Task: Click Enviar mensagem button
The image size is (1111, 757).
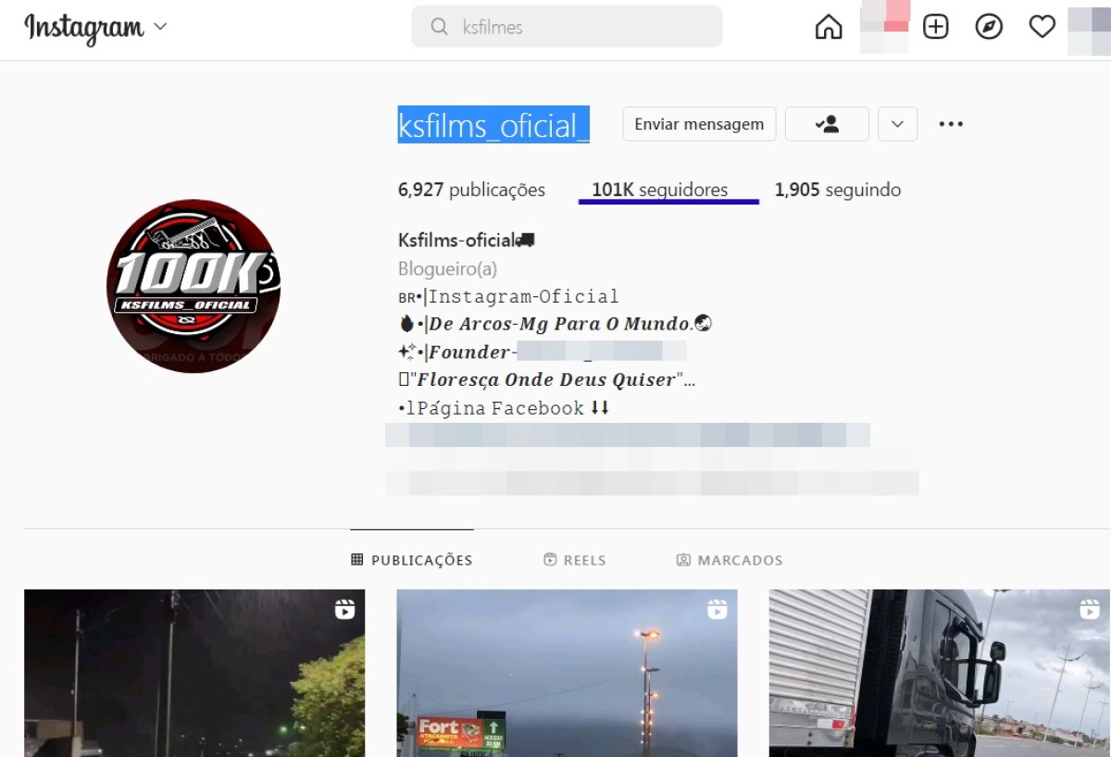Action: coord(699,124)
